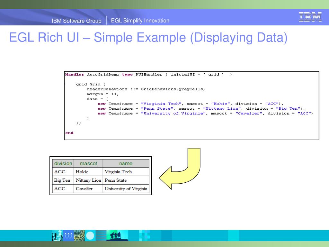This screenshot has height=247, width=329.
Task: Click the 'Virginia Tech' table cell
Action: (x=126, y=172)
